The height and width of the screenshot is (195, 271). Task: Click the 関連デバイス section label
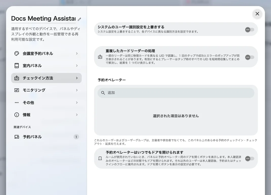coord(22,127)
